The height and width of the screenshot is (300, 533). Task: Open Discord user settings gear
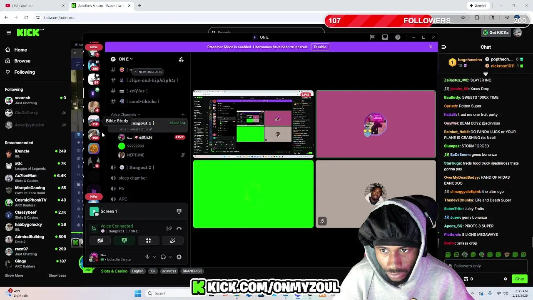179,257
